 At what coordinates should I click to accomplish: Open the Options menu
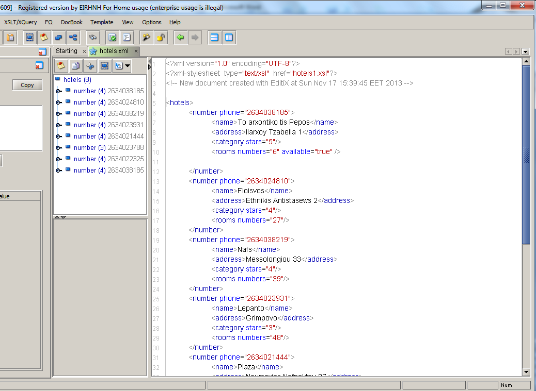pos(151,22)
